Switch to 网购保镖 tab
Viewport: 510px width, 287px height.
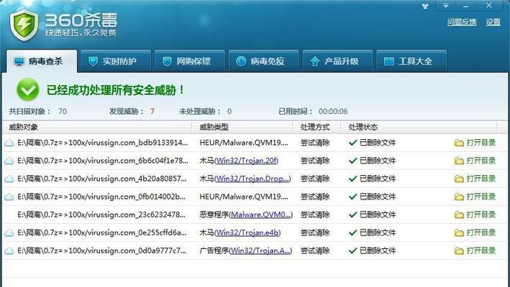(x=190, y=61)
